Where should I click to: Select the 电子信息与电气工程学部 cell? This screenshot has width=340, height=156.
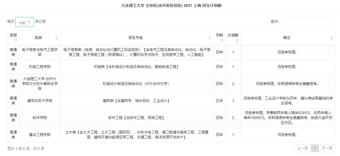point(40,52)
